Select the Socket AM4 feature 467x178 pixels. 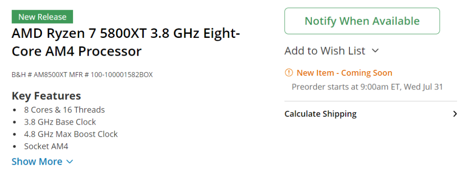[46, 147]
